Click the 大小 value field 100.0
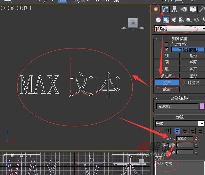Image resolution: width=205 pixels, height=175 pixels. tap(185, 139)
